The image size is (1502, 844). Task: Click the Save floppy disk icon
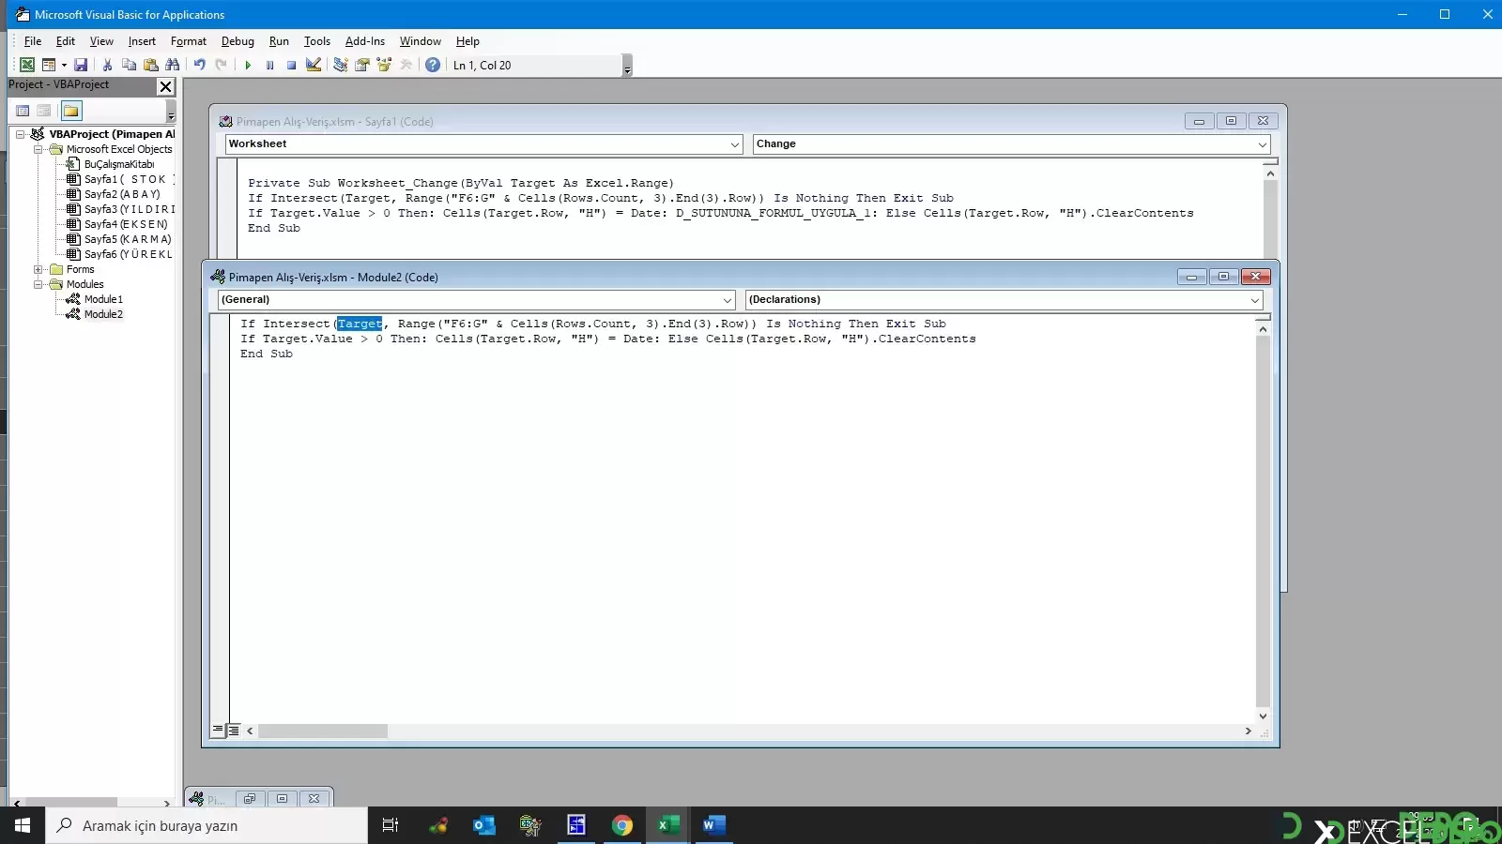click(81, 65)
